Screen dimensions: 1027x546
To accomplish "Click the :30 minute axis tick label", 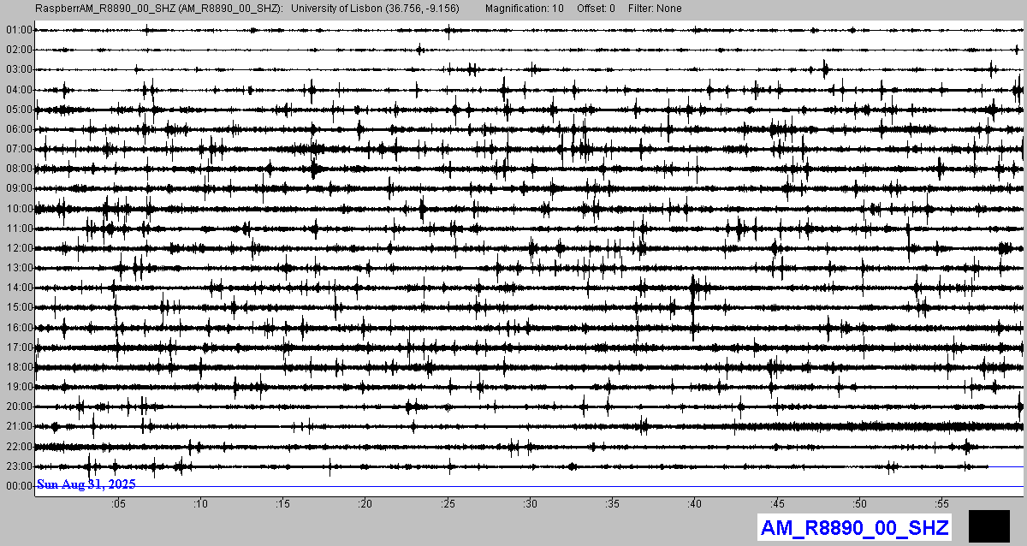I will tap(530, 504).
